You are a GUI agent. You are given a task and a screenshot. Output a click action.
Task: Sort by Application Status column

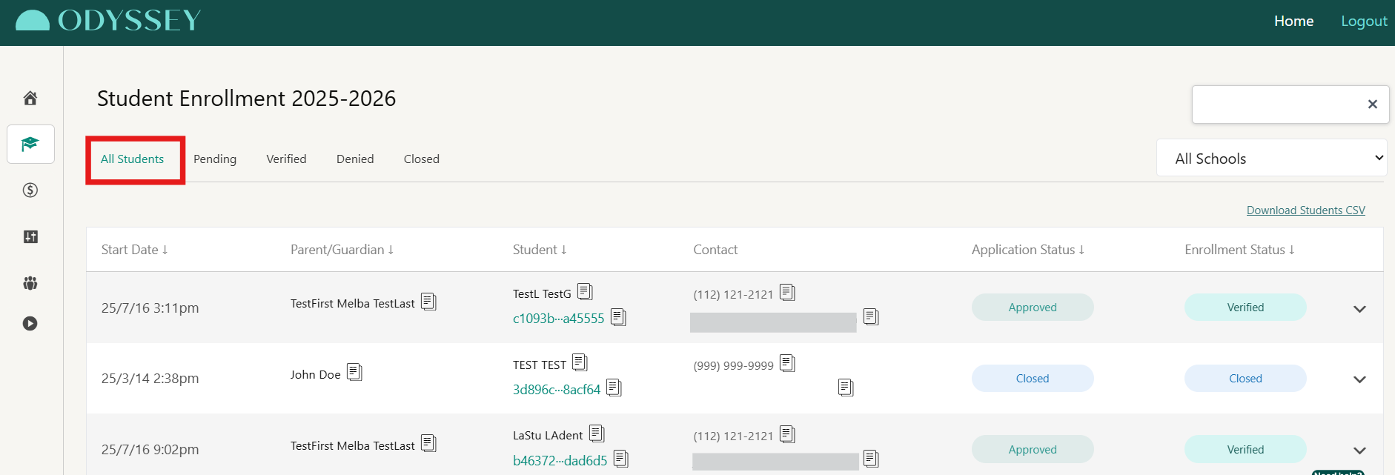[x=1028, y=250]
